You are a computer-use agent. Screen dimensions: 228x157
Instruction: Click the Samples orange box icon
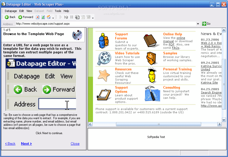[x=151, y=58]
